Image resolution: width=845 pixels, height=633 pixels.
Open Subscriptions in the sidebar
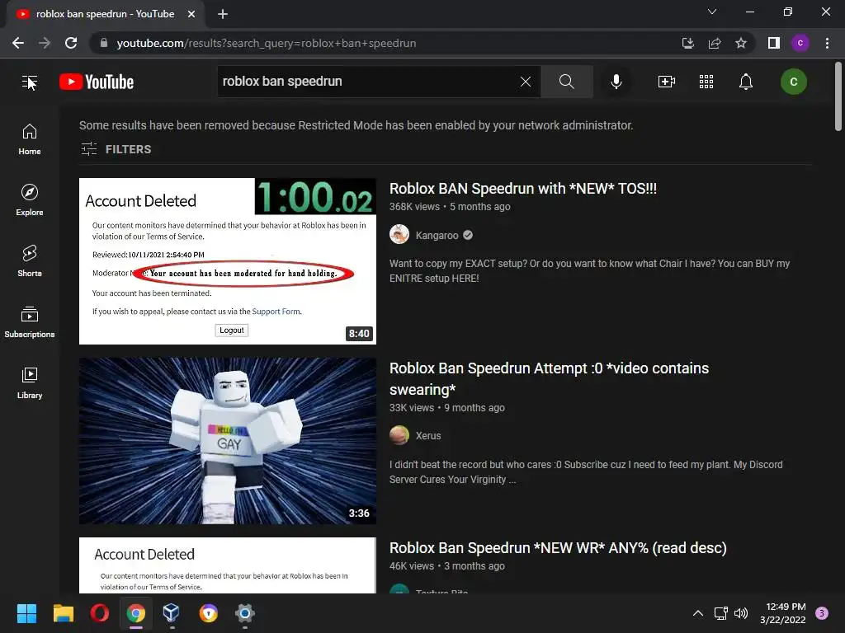tap(30, 322)
